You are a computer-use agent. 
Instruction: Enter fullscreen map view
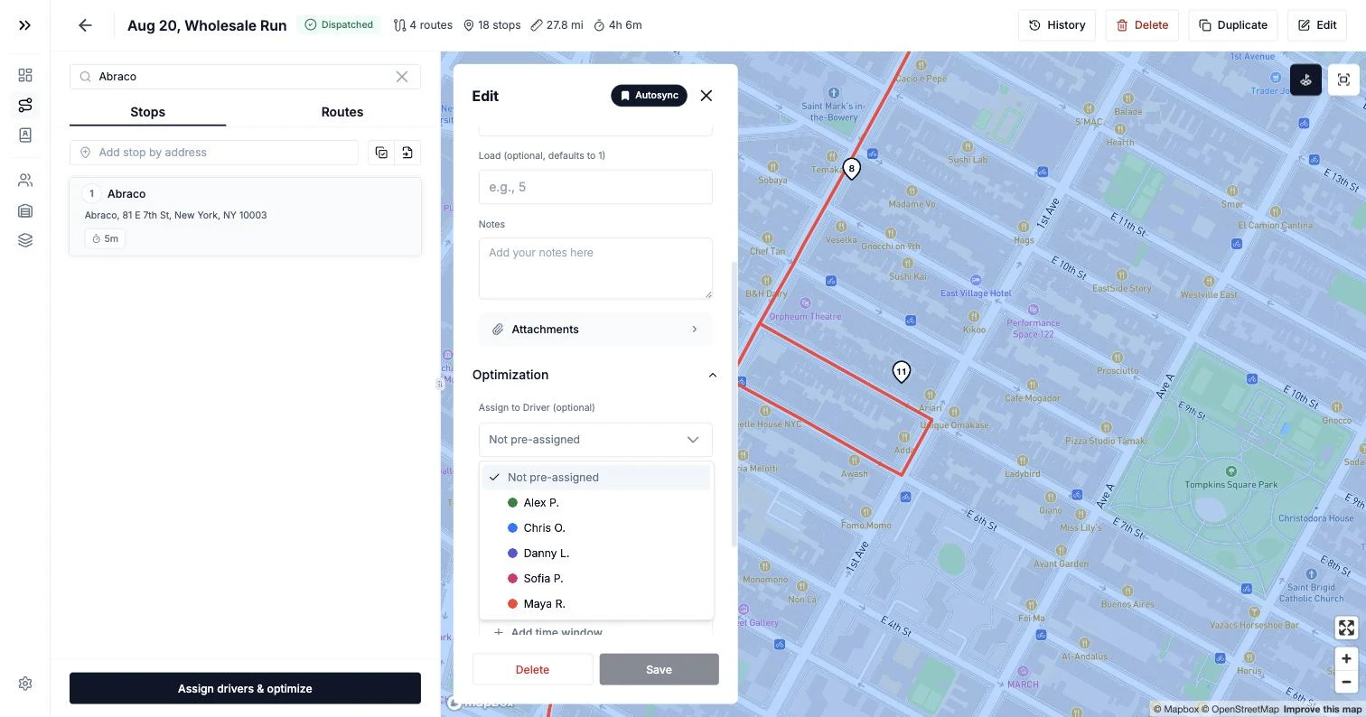pyautogui.click(x=1346, y=628)
